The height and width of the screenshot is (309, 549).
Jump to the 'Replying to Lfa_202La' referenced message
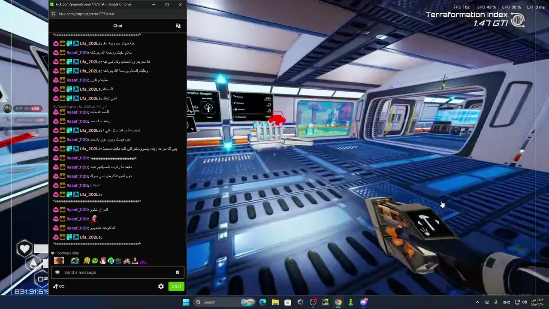pos(80,106)
